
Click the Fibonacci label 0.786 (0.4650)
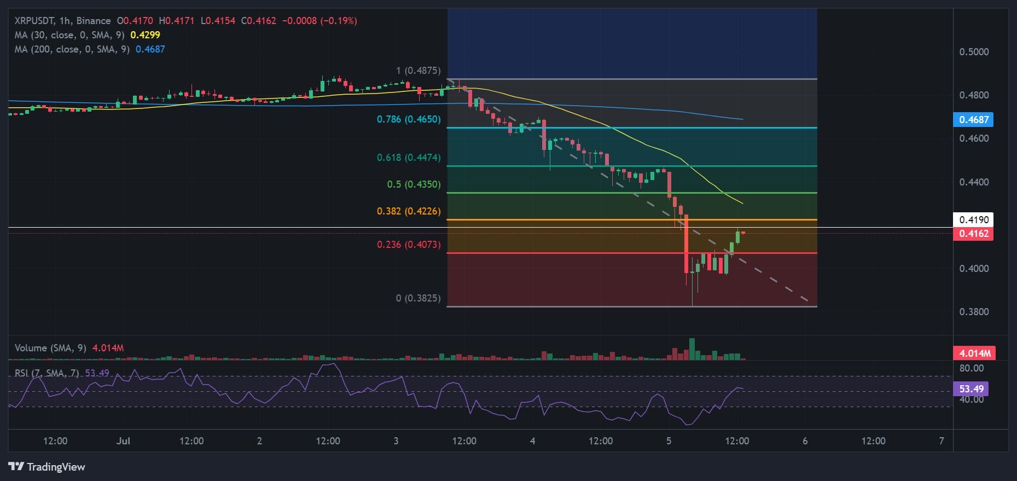pos(409,119)
